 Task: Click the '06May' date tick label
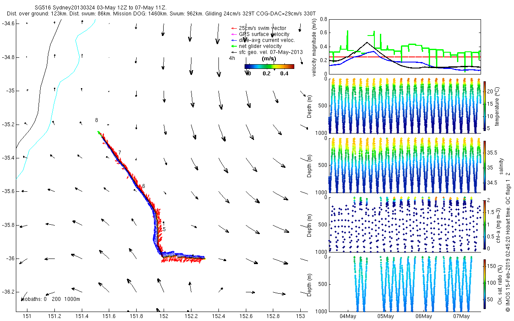coord(423,316)
